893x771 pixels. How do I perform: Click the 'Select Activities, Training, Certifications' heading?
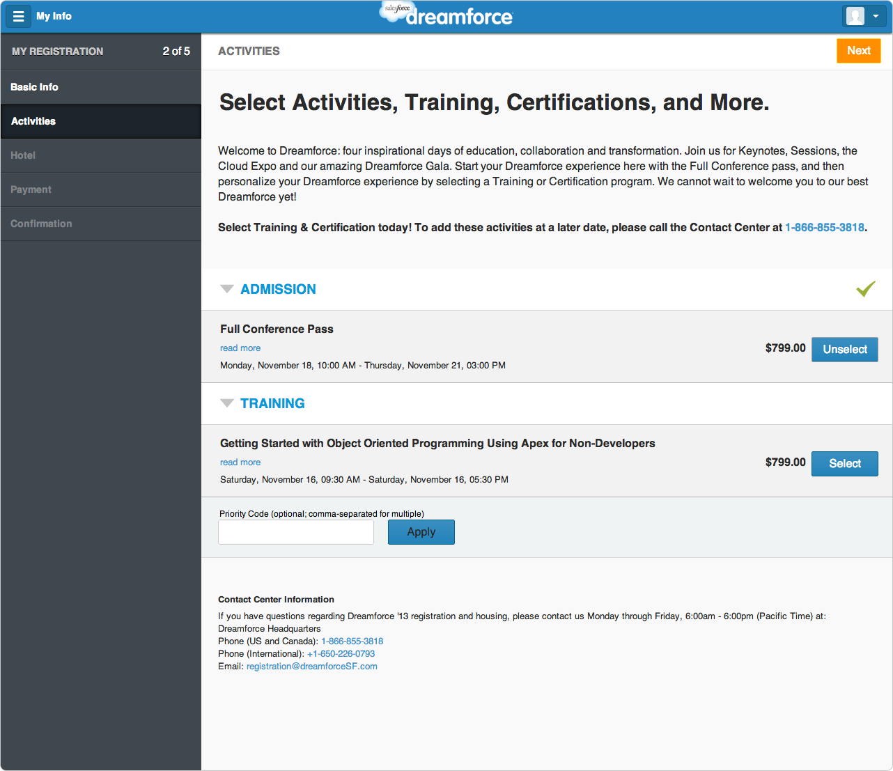coord(495,102)
